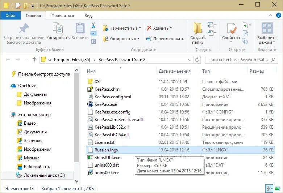Click the scissors Cut icon
The image size is (283, 193).
pos(93,25)
